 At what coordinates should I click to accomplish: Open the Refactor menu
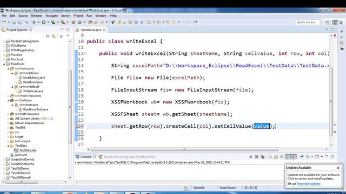(x=37, y=16)
